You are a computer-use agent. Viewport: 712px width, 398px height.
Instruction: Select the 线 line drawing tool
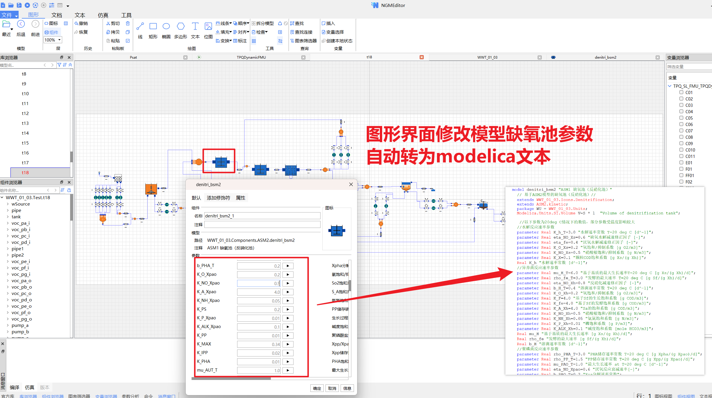140,30
